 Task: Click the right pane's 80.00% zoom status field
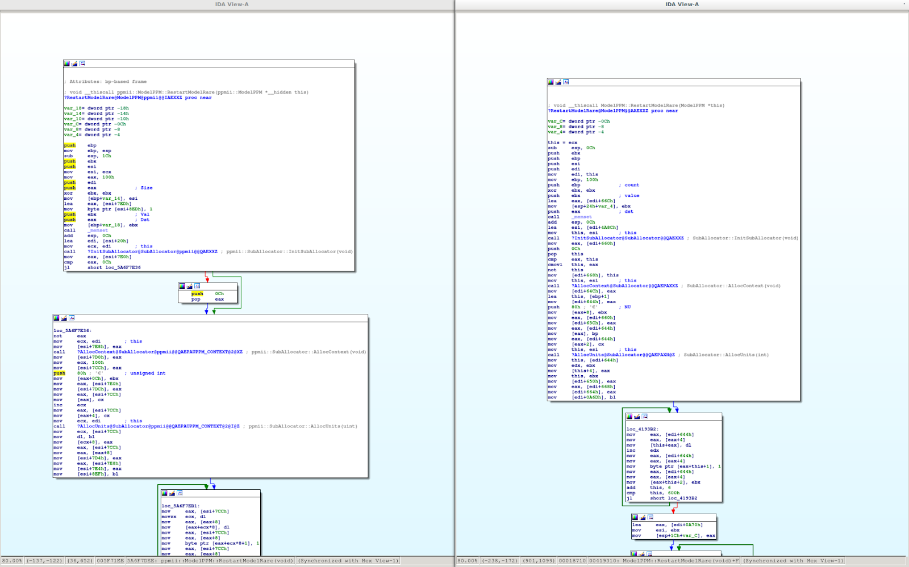point(468,561)
